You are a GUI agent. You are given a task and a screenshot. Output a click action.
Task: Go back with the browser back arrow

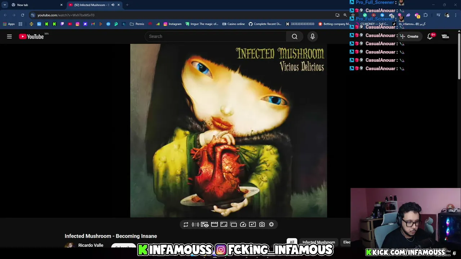tap(5, 15)
